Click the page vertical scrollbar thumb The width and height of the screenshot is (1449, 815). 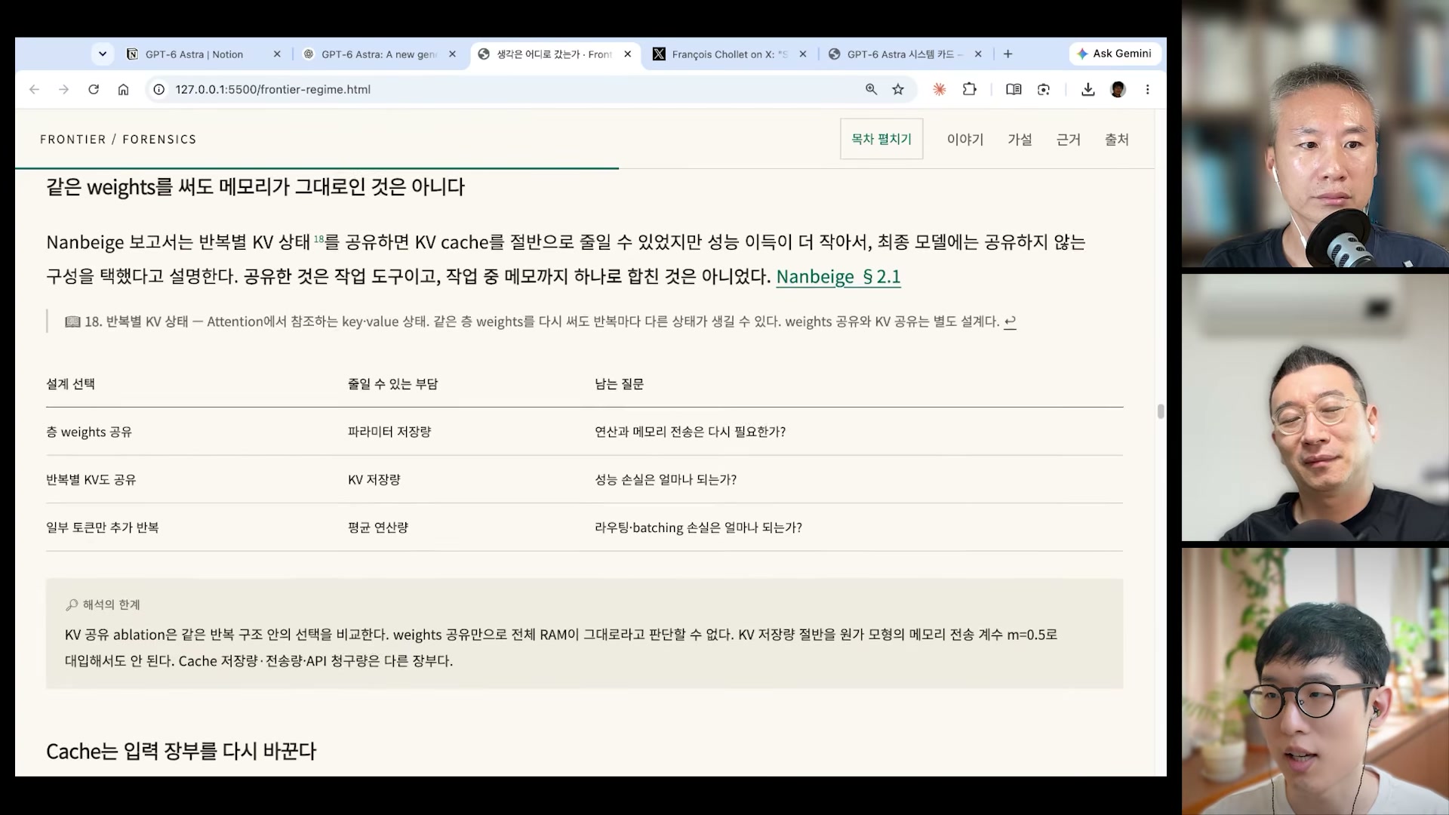pos(1161,411)
